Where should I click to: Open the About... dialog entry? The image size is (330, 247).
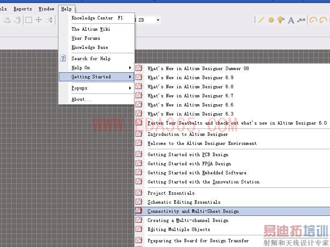pyautogui.click(x=97, y=99)
